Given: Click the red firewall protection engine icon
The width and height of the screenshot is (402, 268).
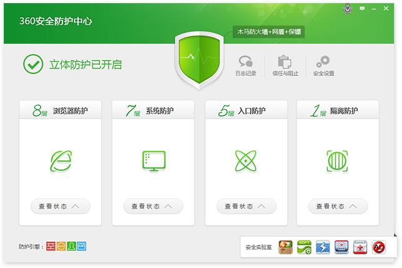Looking at the screenshot, I should 51,247.
